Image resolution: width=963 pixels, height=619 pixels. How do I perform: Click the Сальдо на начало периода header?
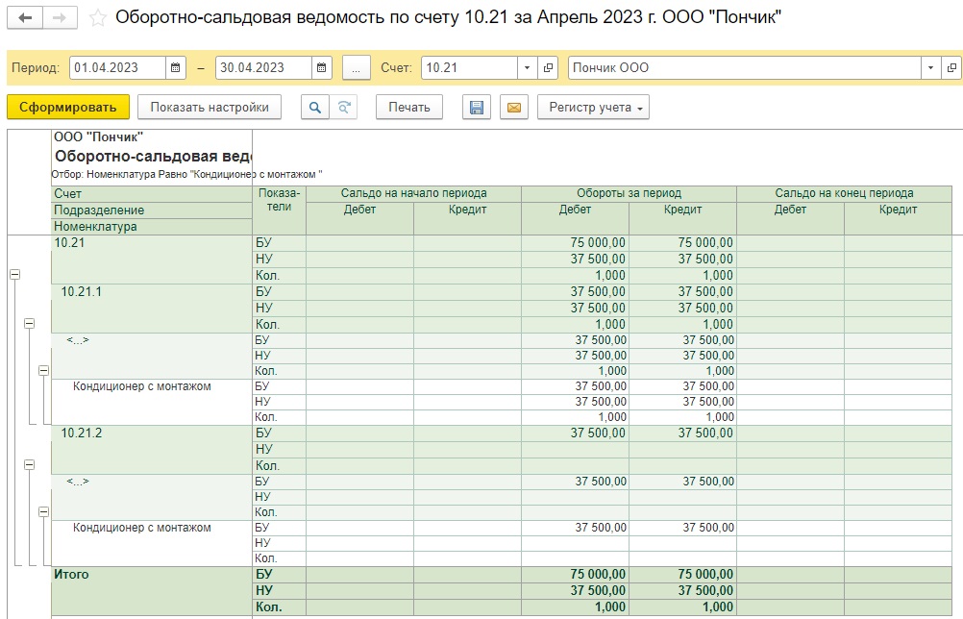414,193
